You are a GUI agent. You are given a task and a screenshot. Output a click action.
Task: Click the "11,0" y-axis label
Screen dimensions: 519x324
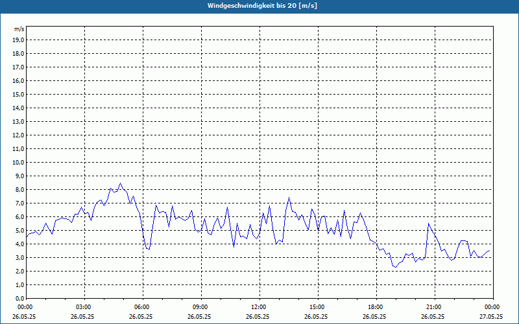coord(18,149)
